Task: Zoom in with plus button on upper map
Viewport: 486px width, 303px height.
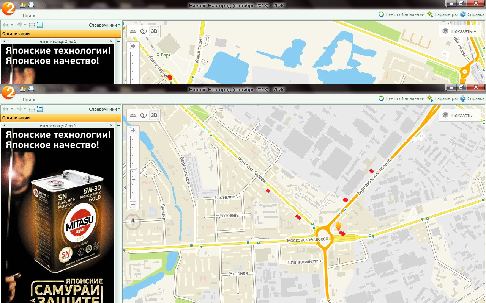Action: click(x=133, y=46)
